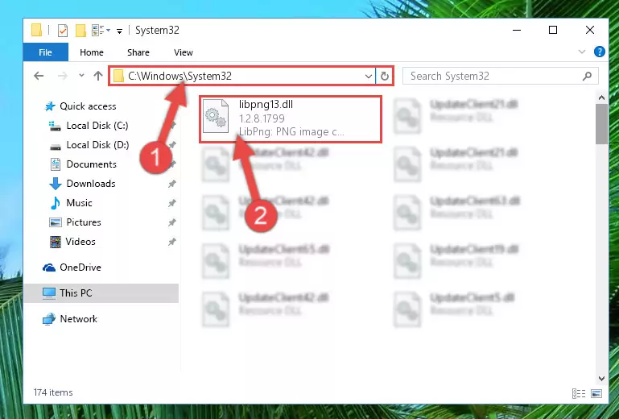The image size is (619, 419).
Task: Open the recent locations dropdown
Action: click(81, 75)
